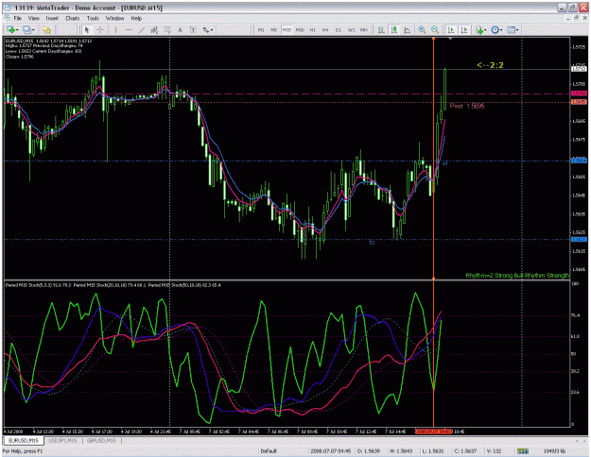Click the gray chart shift triangle marker
The width and height of the screenshot is (591, 457).
pos(450,39)
